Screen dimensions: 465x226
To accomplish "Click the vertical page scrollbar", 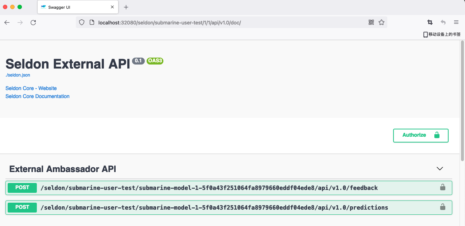I will pyautogui.click(x=462, y=101).
